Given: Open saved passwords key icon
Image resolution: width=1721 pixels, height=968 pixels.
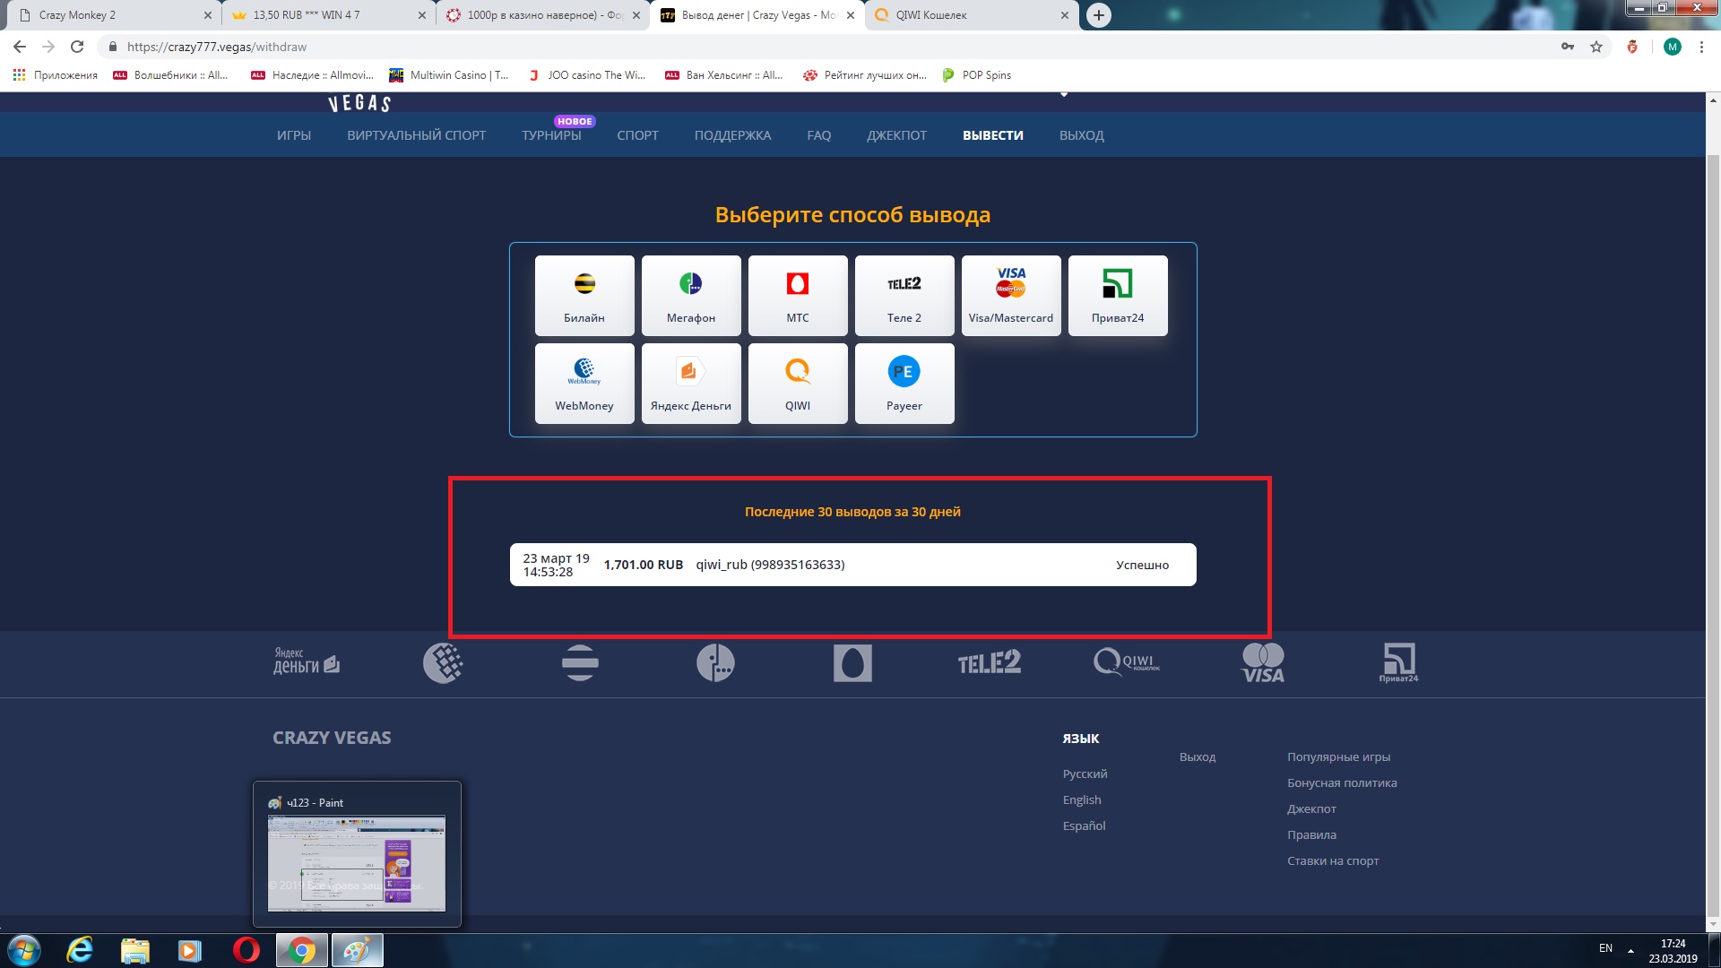Looking at the screenshot, I should tap(1568, 47).
